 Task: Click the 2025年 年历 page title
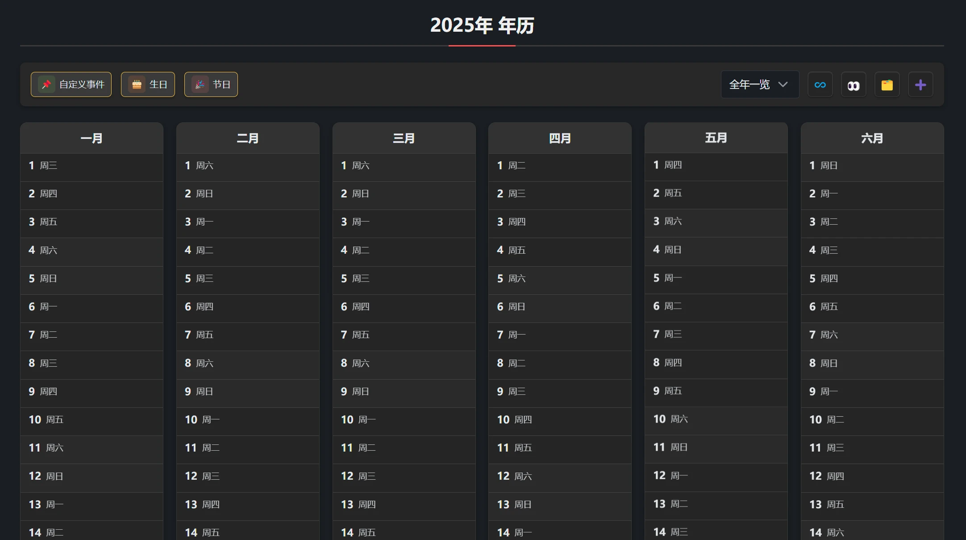tap(482, 25)
